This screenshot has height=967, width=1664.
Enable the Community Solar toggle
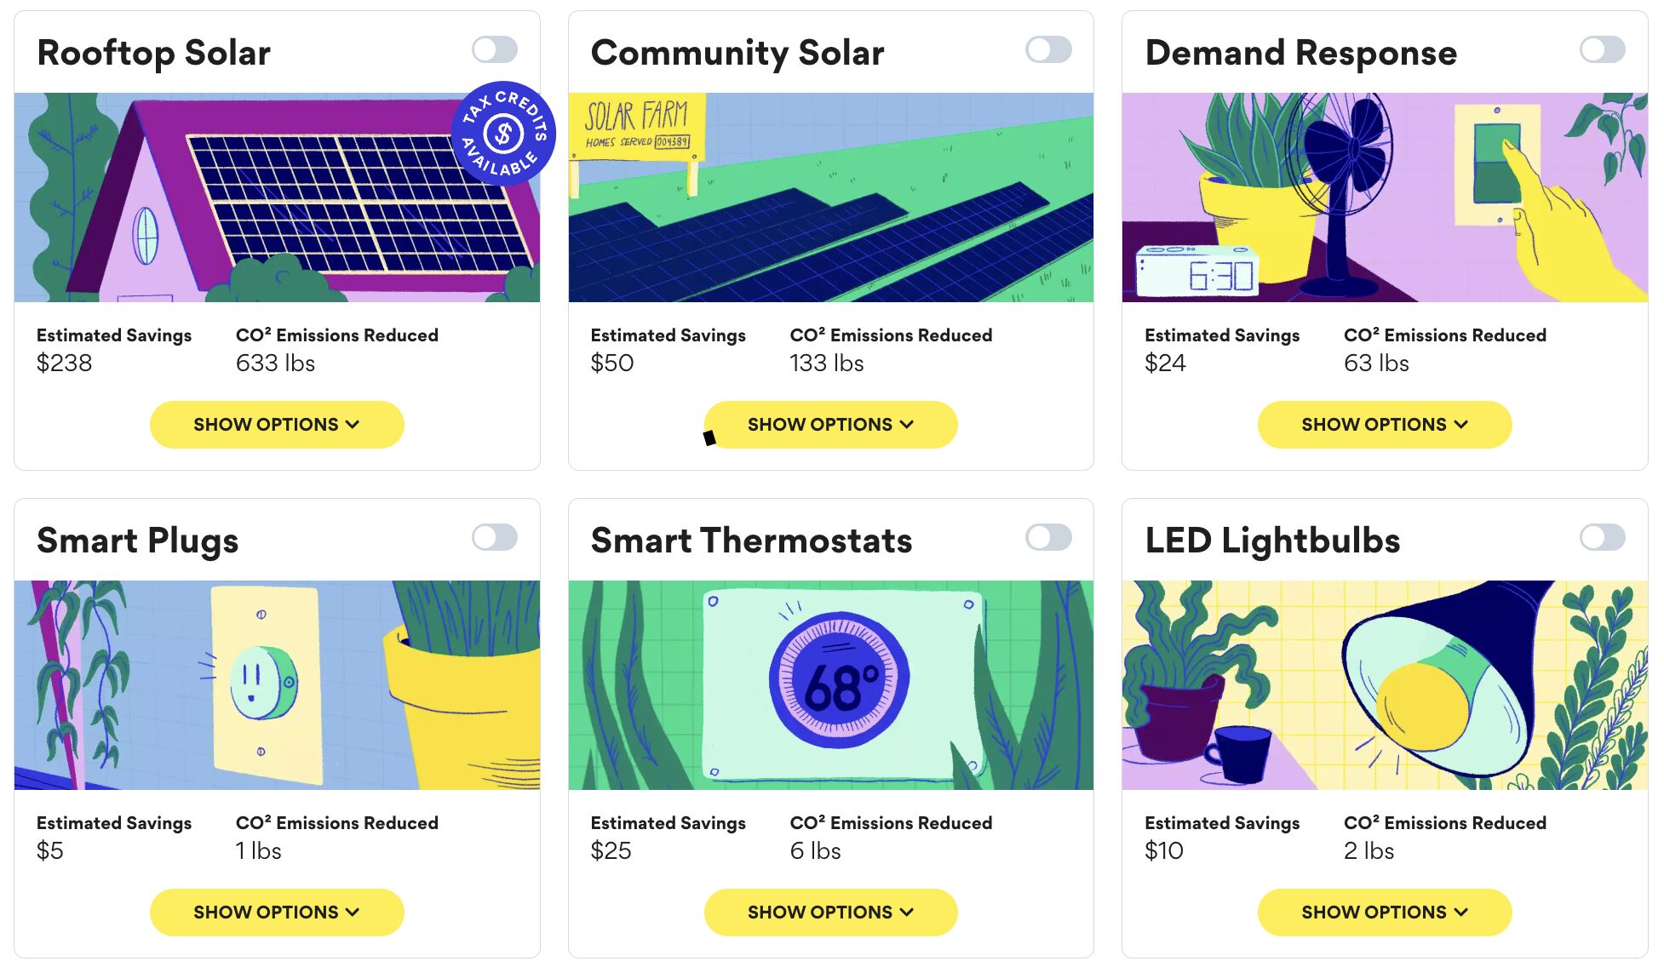(x=1048, y=49)
